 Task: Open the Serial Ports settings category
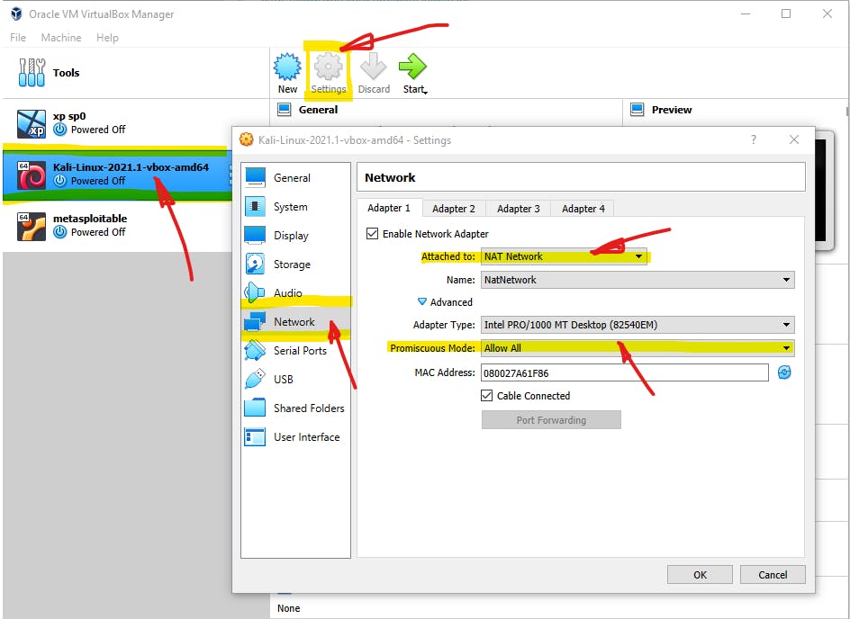[295, 350]
